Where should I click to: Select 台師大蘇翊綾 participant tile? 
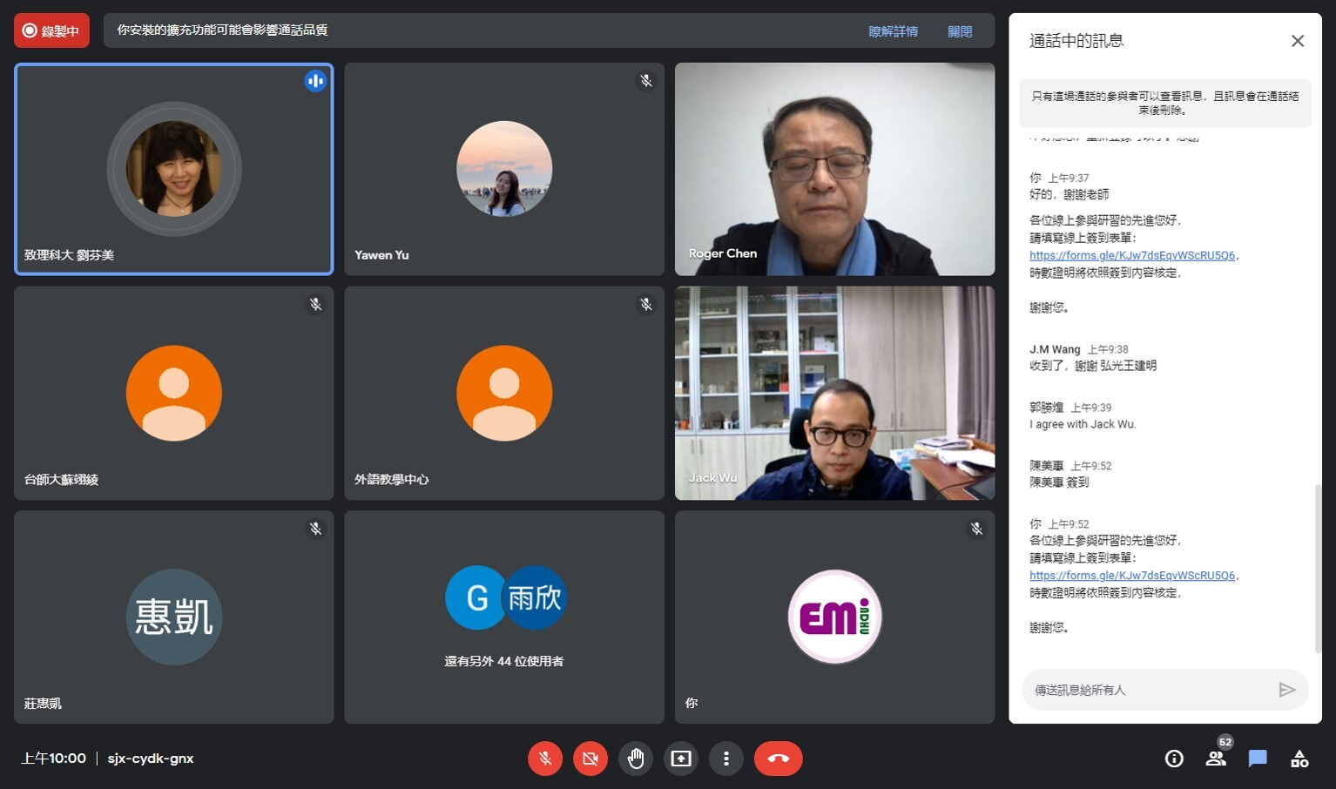(x=174, y=393)
